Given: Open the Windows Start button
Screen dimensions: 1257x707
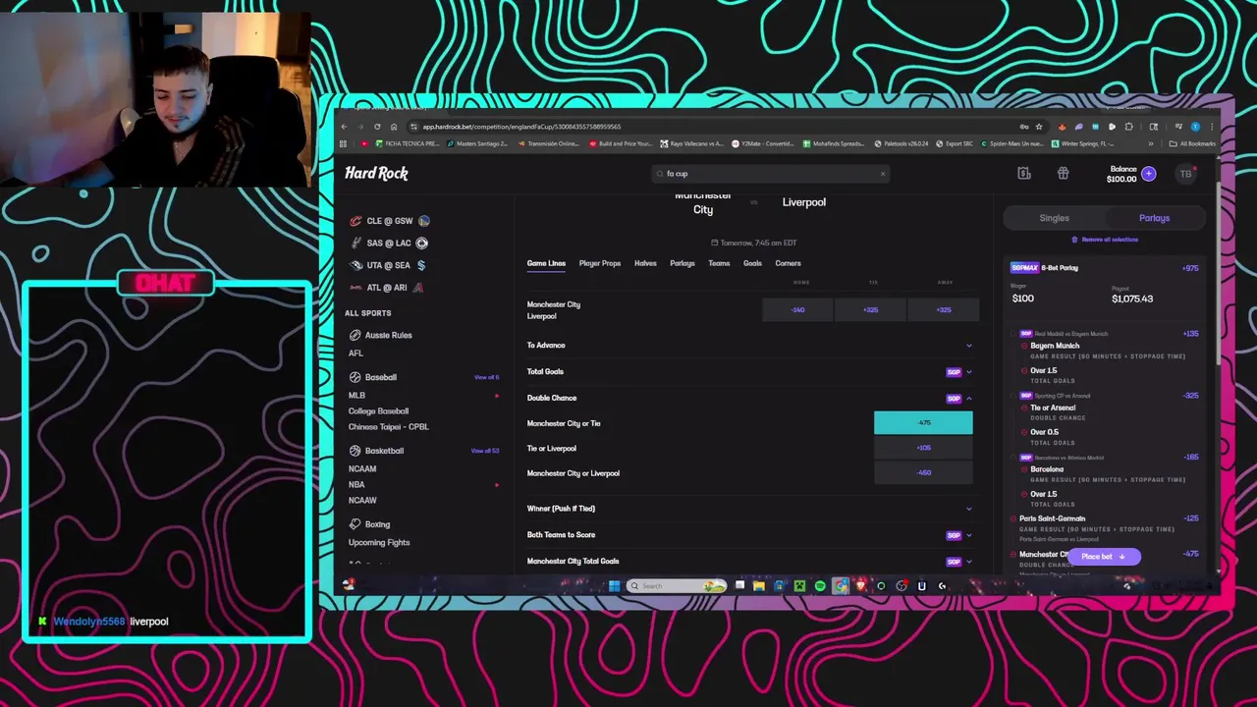Looking at the screenshot, I should [x=614, y=586].
